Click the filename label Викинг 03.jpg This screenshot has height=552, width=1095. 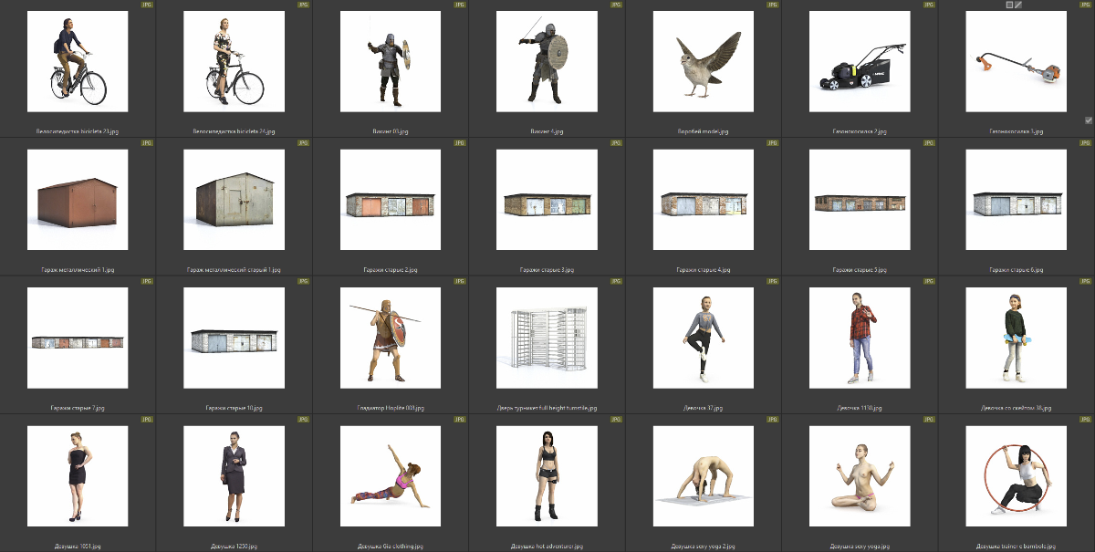(x=391, y=131)
